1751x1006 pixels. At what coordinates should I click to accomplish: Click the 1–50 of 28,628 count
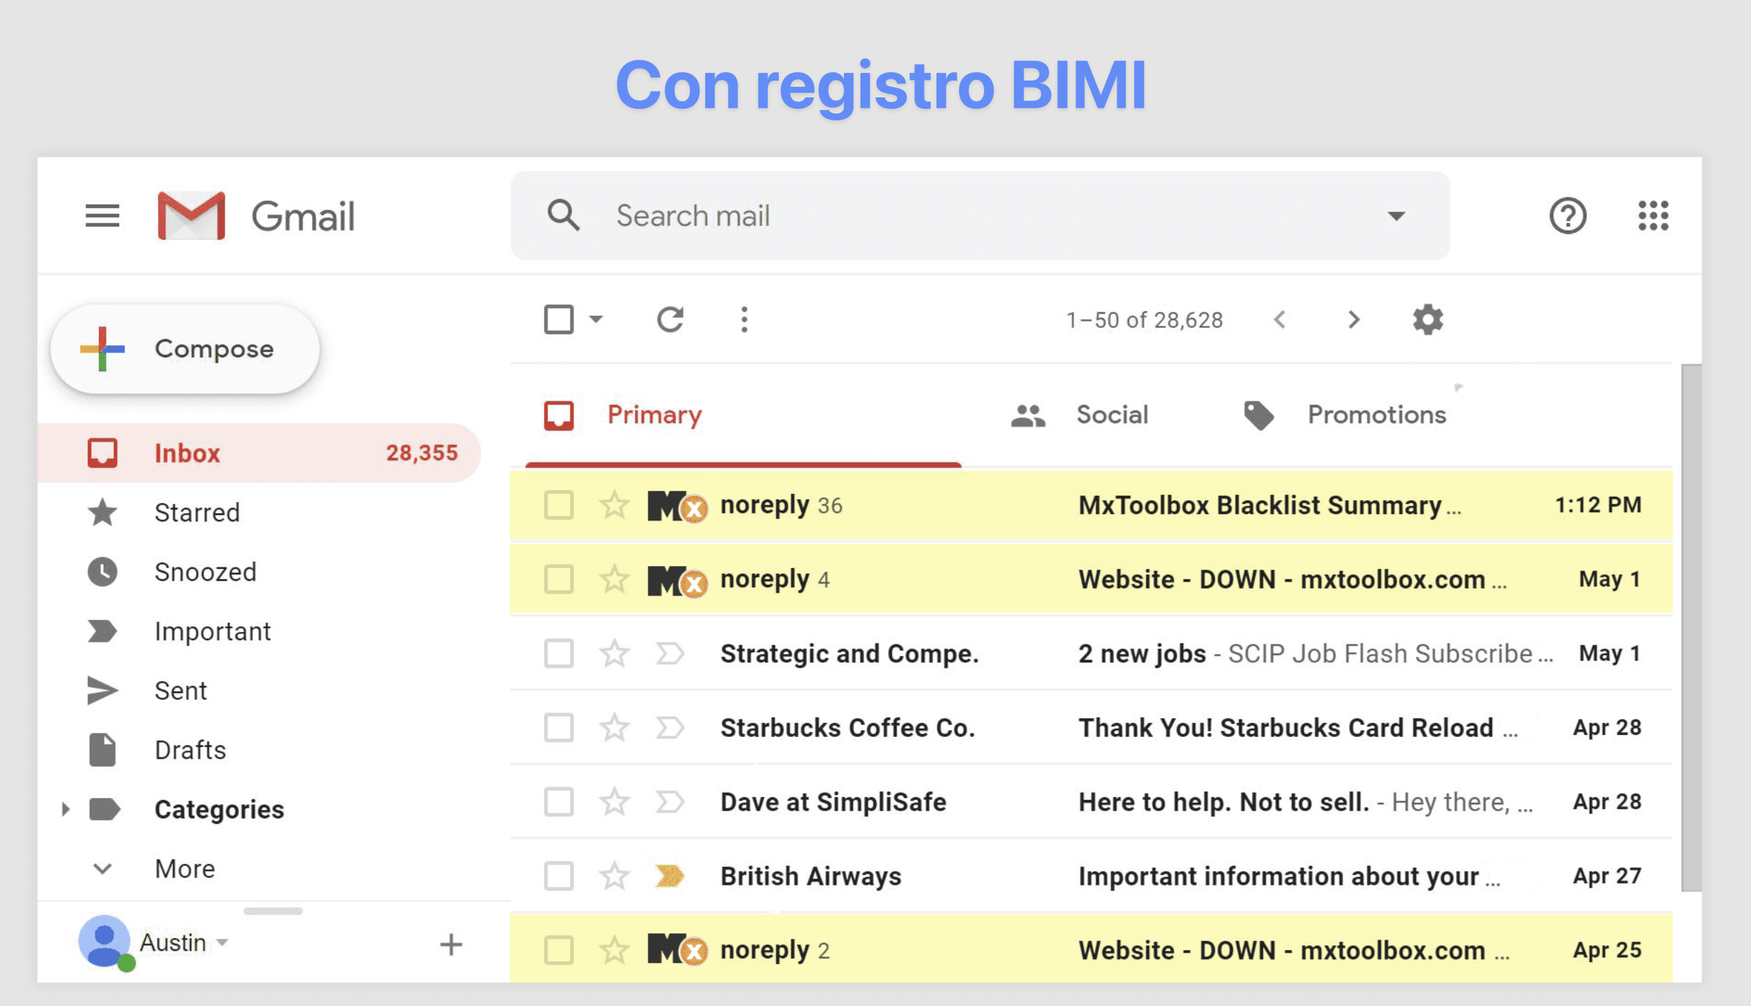(x=1145, y=320)
